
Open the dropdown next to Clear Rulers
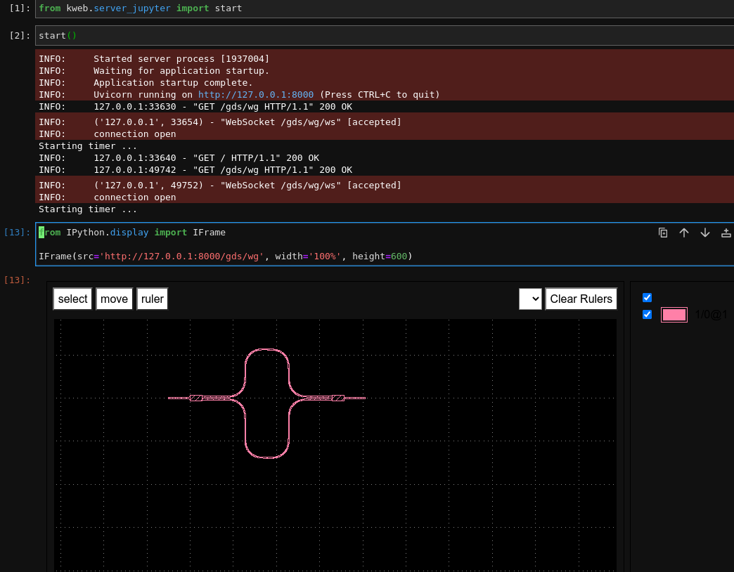[530, 299]
